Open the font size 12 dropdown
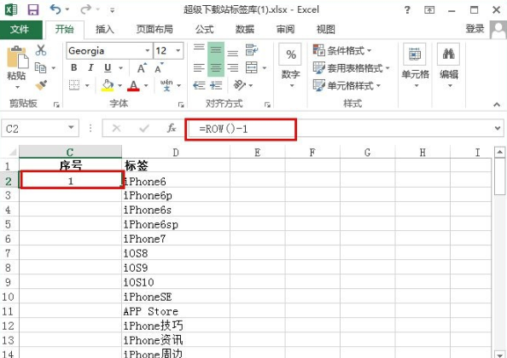Image resolution: width=507 pixels, height=358 pixels. click(x=178, y=50)
